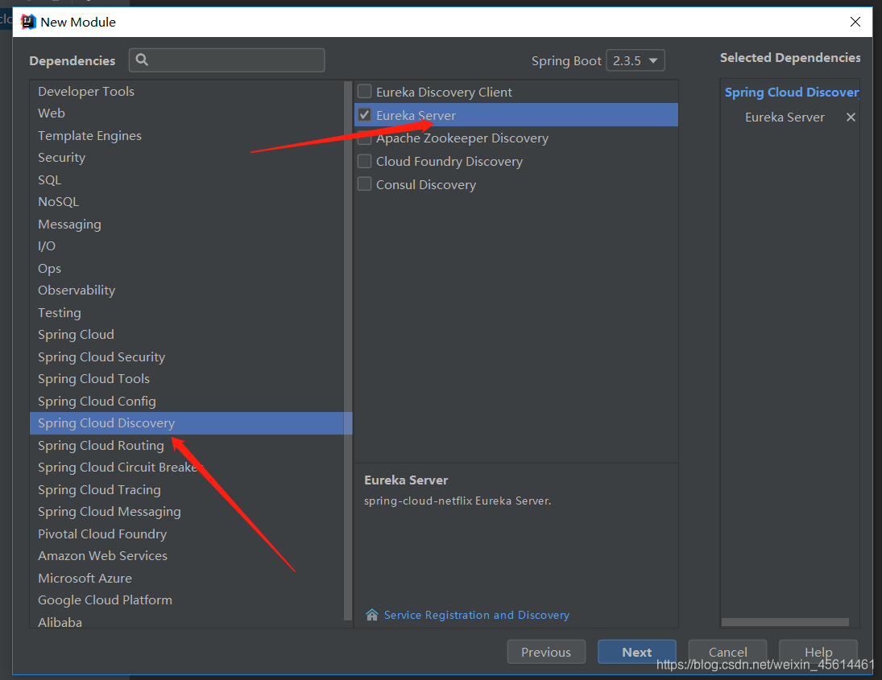This screenshot has width=882, height=680.
Task: Check the Cloud Foundry Discovery option
Action: tap(365, 161)
